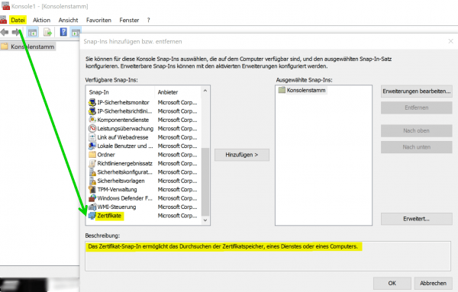458x292 pixels.
Task: Click the MMC application icon in menu bar
Action: pyautogui.click(x=3, y=20)
